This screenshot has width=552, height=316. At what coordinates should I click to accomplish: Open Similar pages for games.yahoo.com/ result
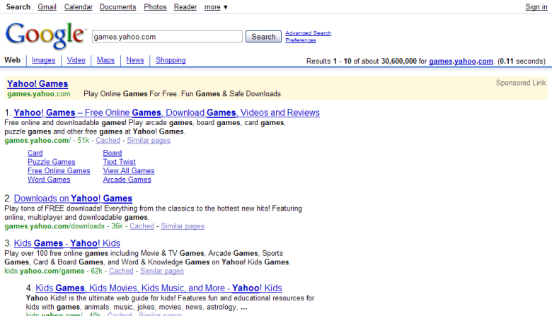point(149,140)
